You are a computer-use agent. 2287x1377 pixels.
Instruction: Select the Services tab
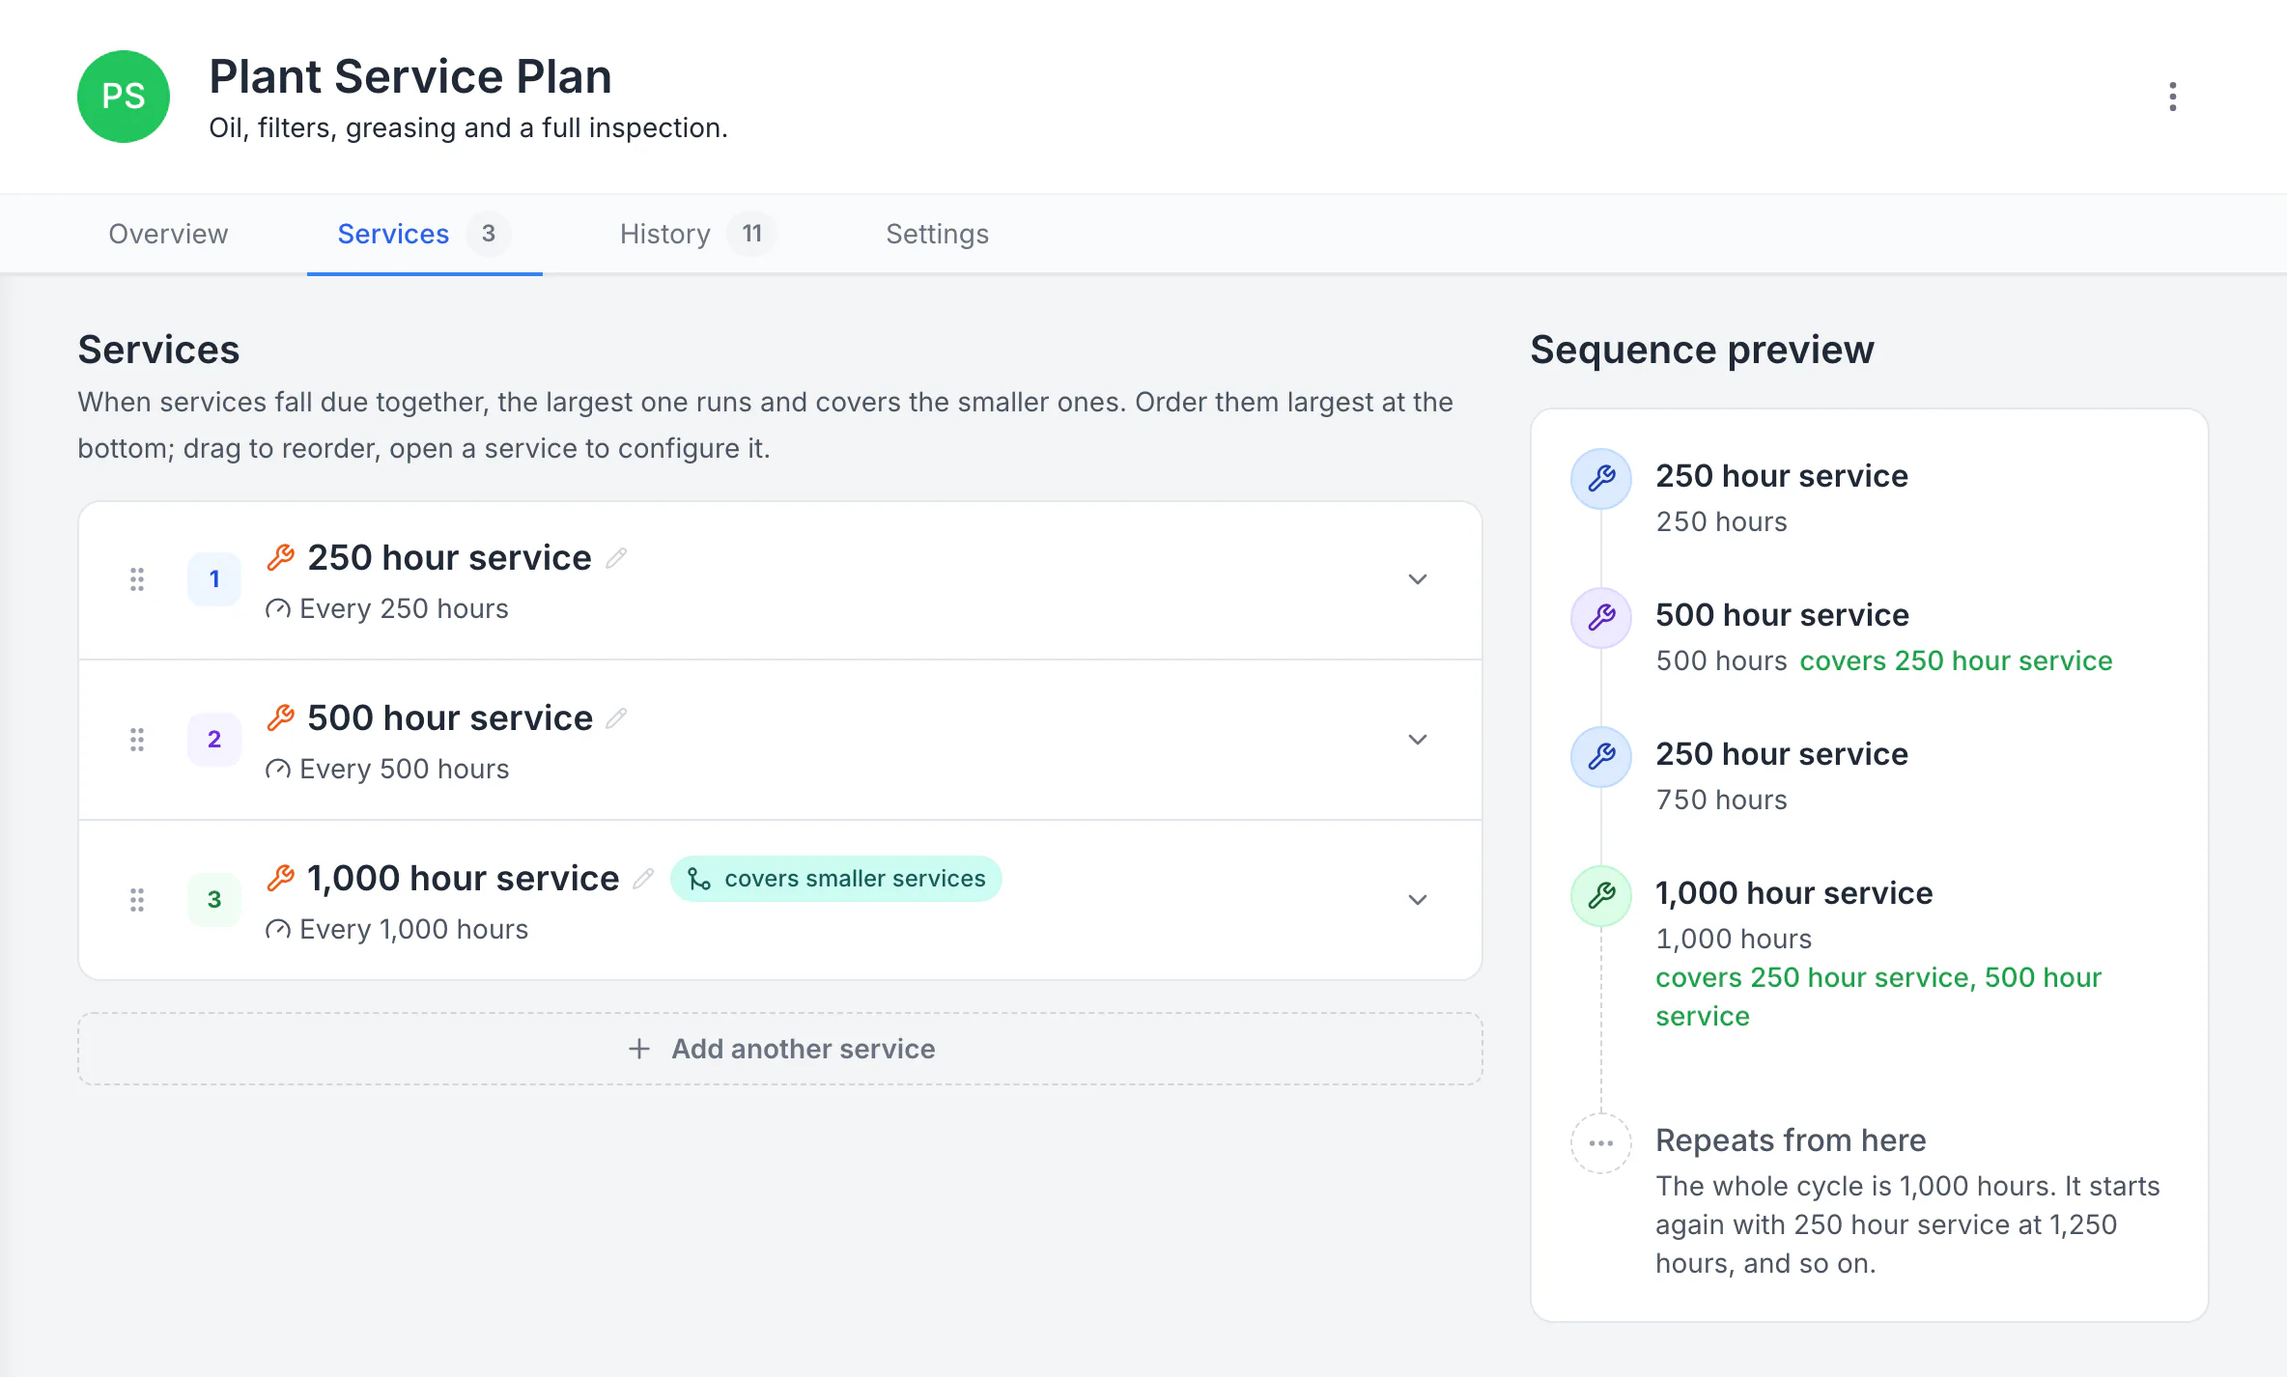coord(425,234)
